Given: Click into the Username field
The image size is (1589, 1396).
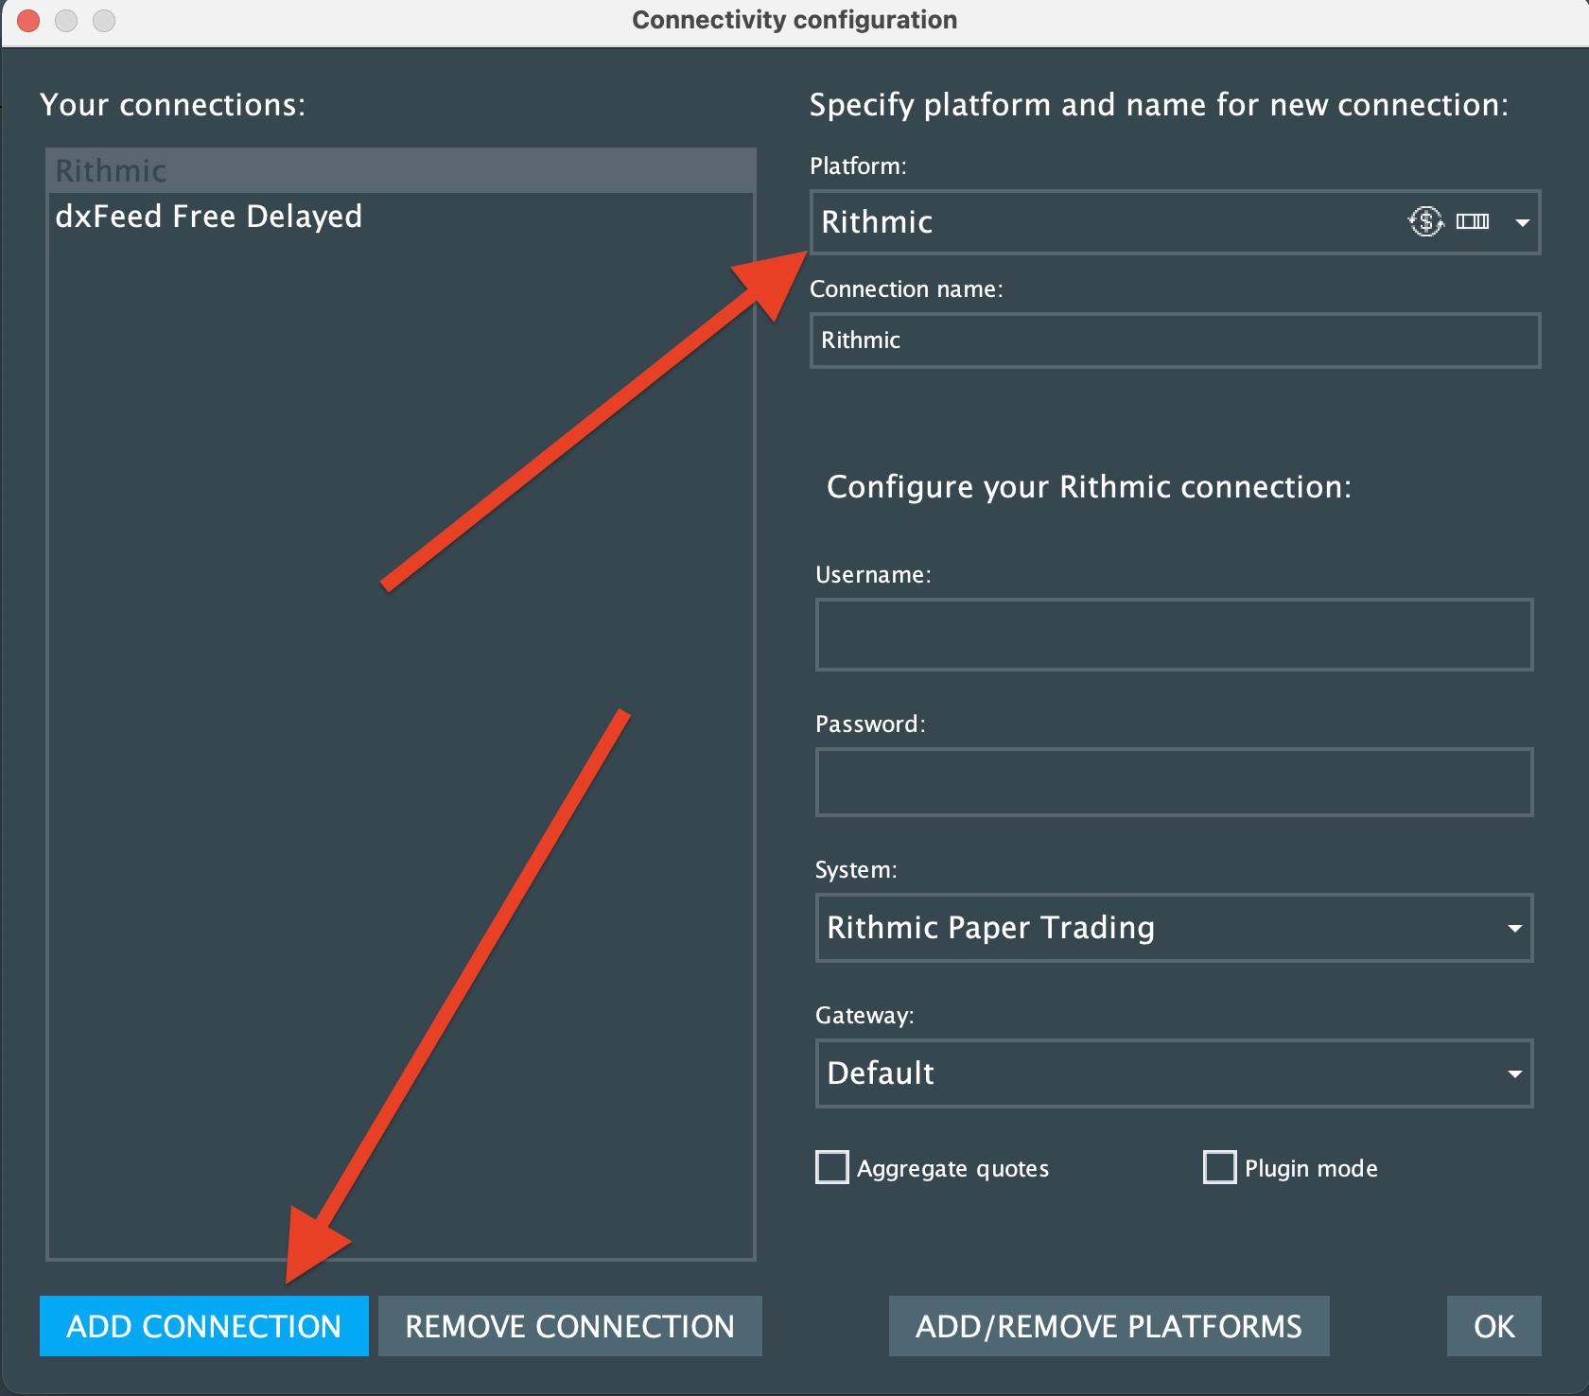Looking at the screenshot, I should tap(1174, 635).
